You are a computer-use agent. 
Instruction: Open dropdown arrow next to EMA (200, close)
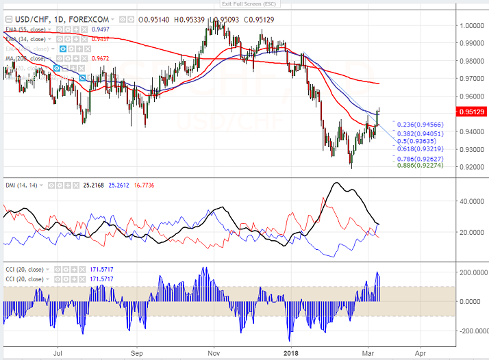53,49
